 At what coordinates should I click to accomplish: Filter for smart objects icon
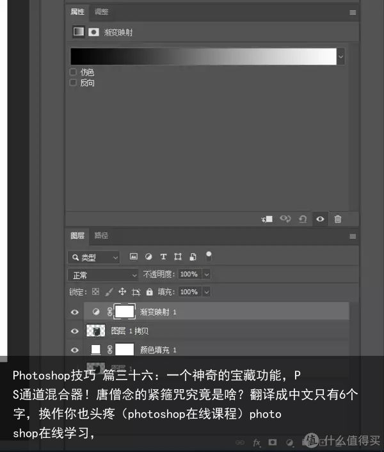click(193, 256)
